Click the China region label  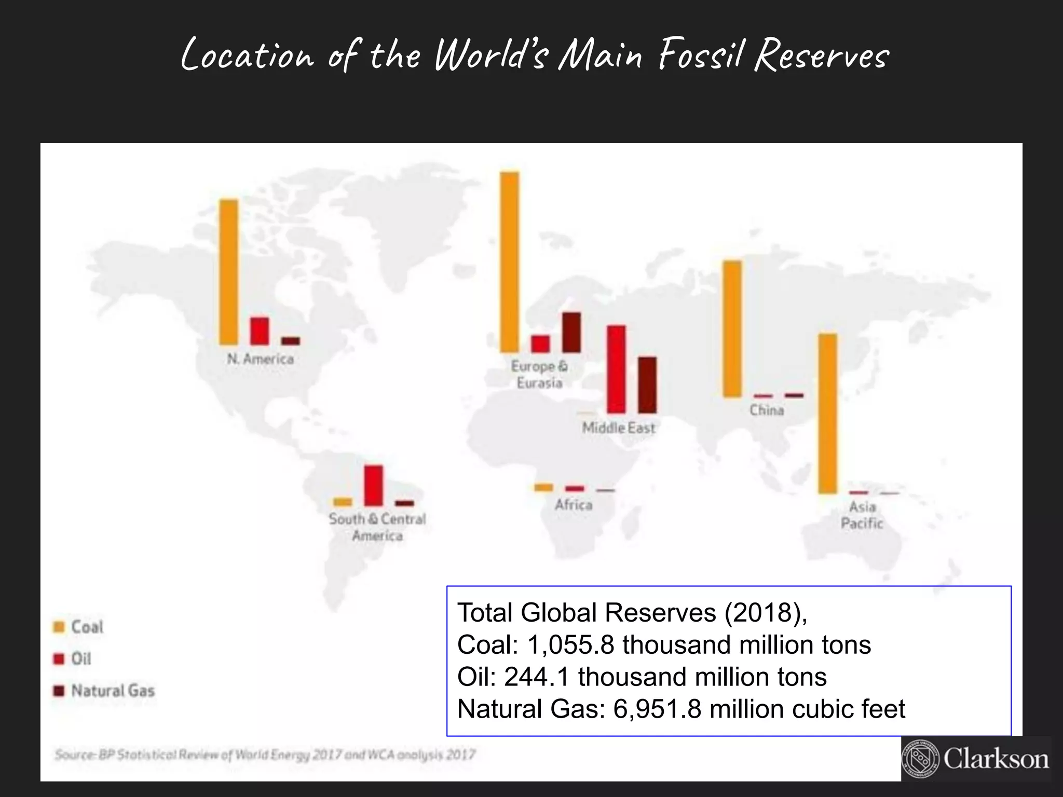coord(767,410)
